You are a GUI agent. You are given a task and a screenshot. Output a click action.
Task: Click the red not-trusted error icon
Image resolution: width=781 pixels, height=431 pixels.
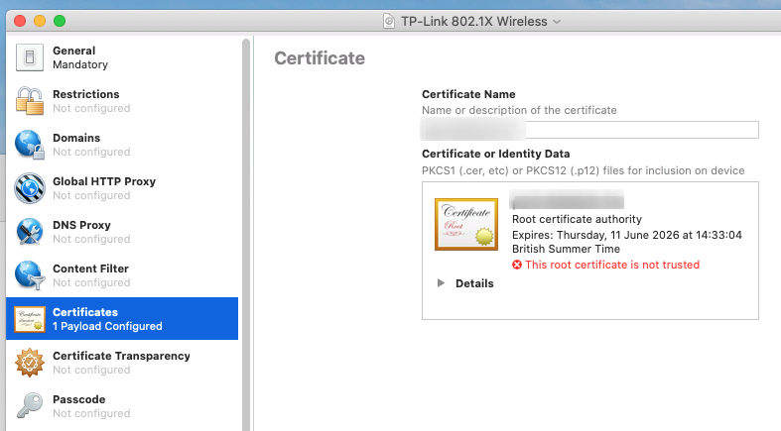517,265
